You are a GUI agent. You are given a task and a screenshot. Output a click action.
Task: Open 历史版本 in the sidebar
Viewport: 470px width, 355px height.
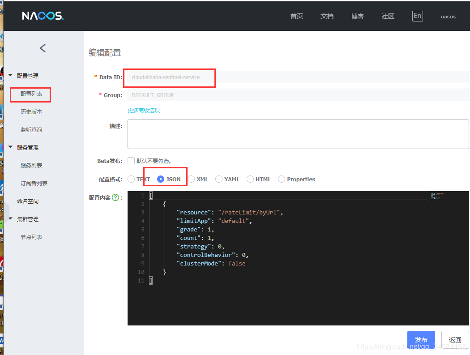(31, 111)
